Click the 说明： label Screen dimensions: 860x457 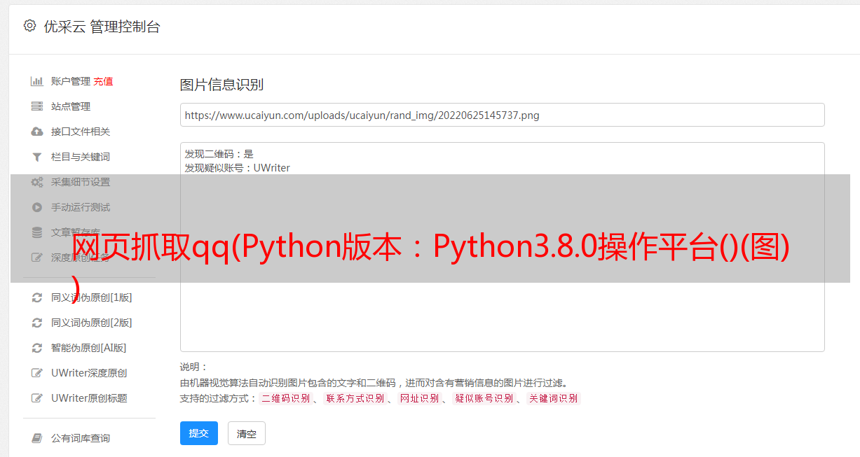(194, 367)
